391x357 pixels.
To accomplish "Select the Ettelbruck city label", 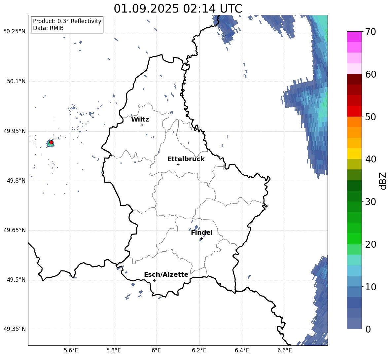I will click(x=186, y=159).
